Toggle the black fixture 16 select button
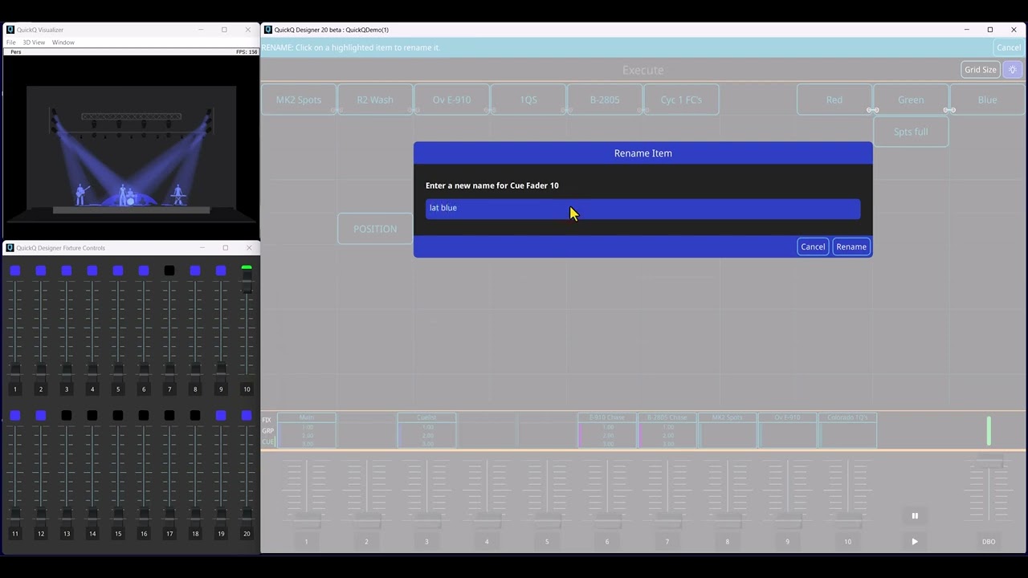 click(144, 416)
